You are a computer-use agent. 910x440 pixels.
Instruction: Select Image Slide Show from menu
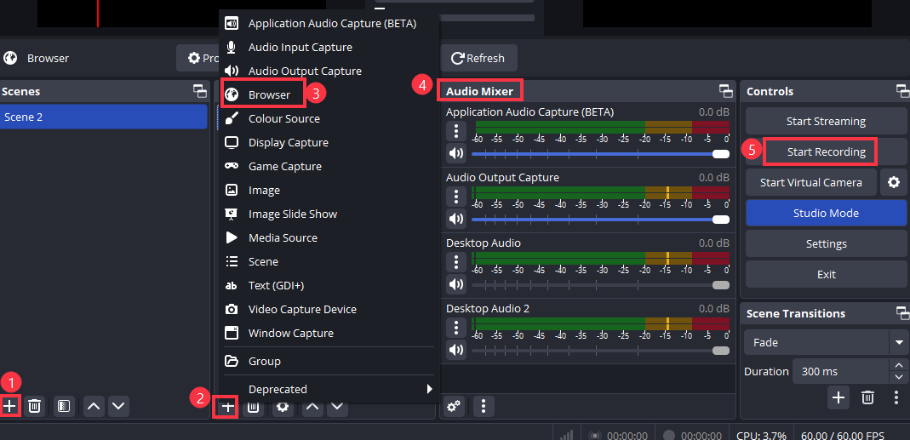coord(329,214)
